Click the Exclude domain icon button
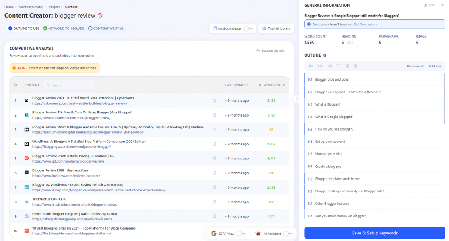 click(258, 50)
